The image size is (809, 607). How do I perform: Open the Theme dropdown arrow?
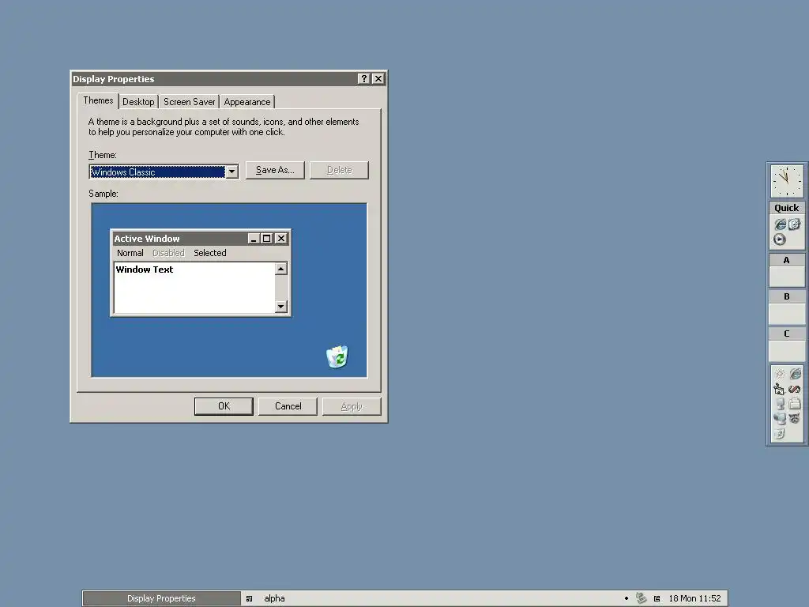[232, 172]
